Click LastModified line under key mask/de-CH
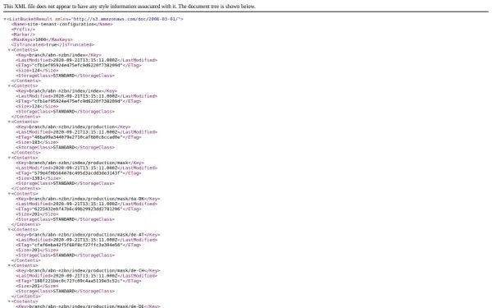 87,276
